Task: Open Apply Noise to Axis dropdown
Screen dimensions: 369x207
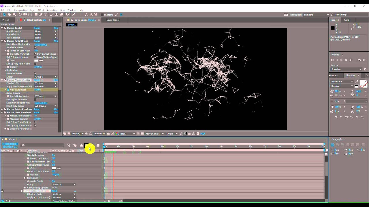Action: click(46, 96)
